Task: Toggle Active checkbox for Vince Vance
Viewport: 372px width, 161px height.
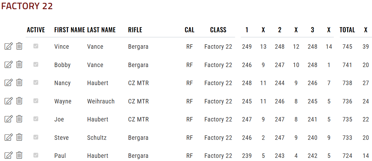Action: (x=36, y=46)
